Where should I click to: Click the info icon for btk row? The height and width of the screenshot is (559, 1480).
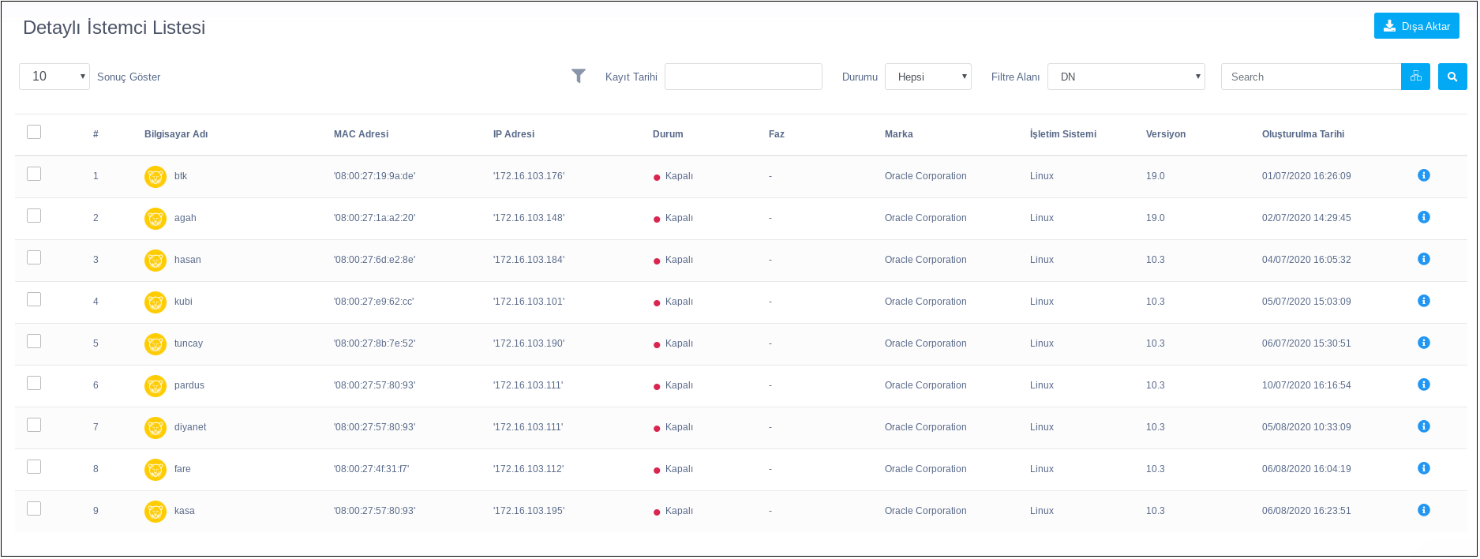pyautogui.click(x=1423, y=175)
